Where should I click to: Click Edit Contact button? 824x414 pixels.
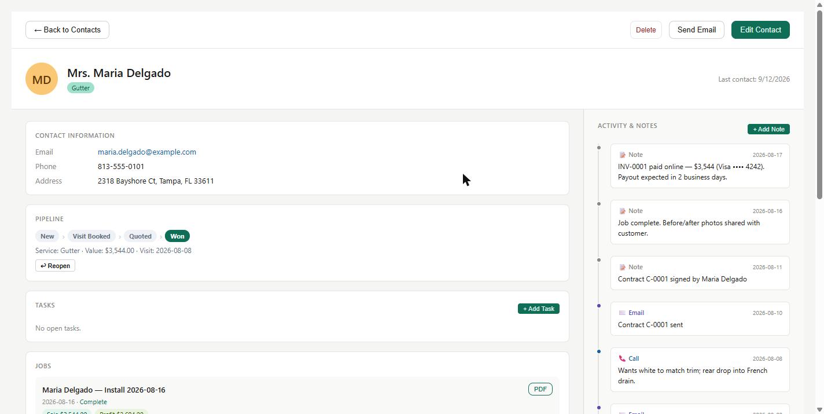click(x=760, y=30)
